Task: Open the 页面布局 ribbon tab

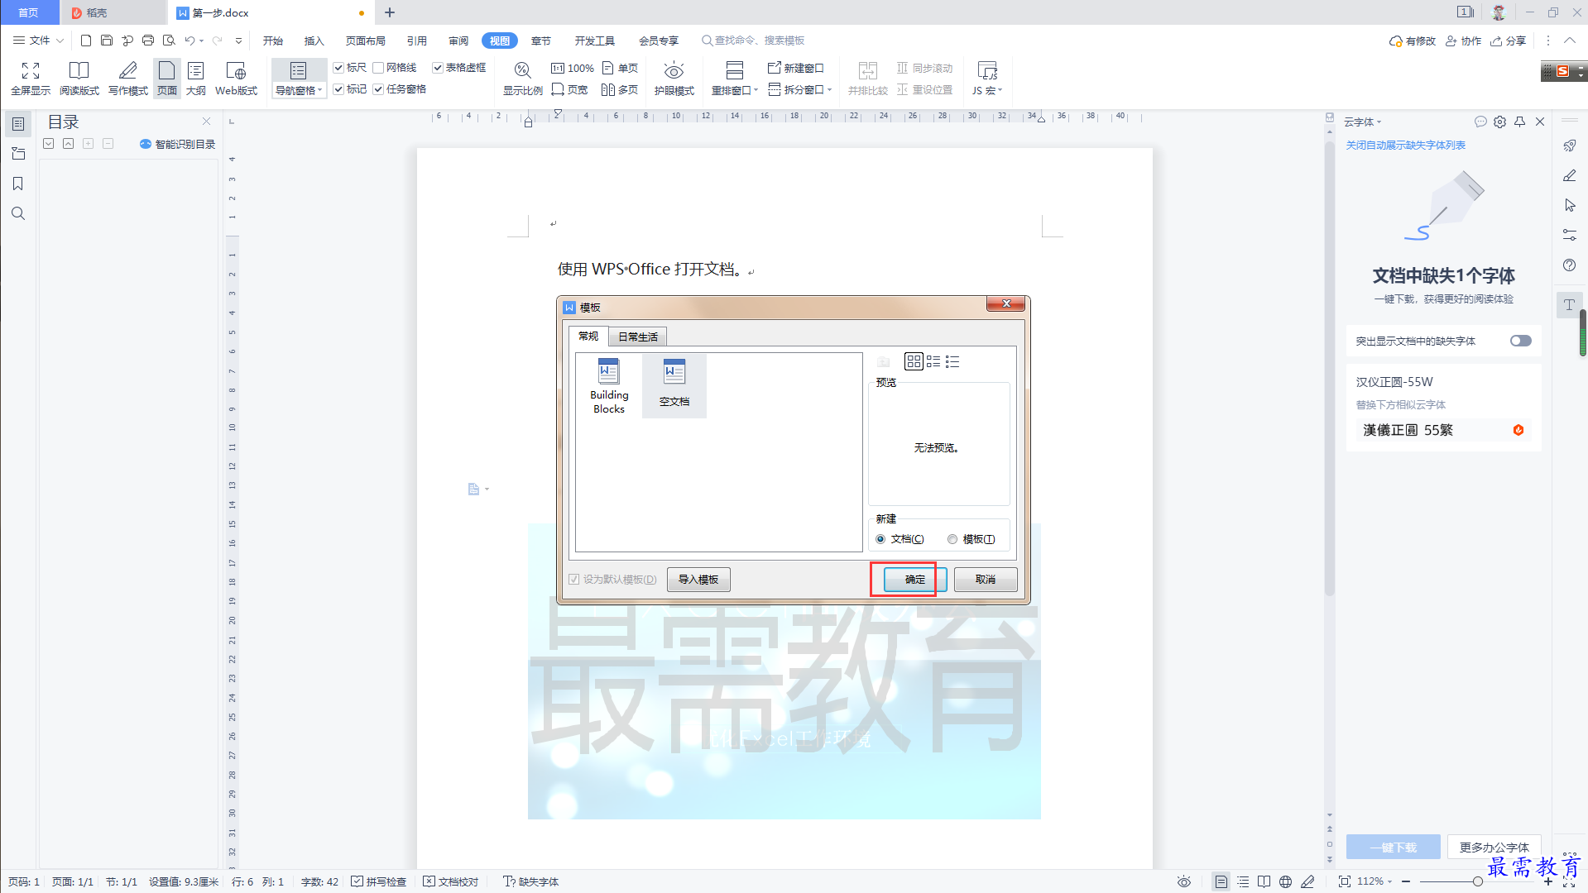Action: (365, 41)
